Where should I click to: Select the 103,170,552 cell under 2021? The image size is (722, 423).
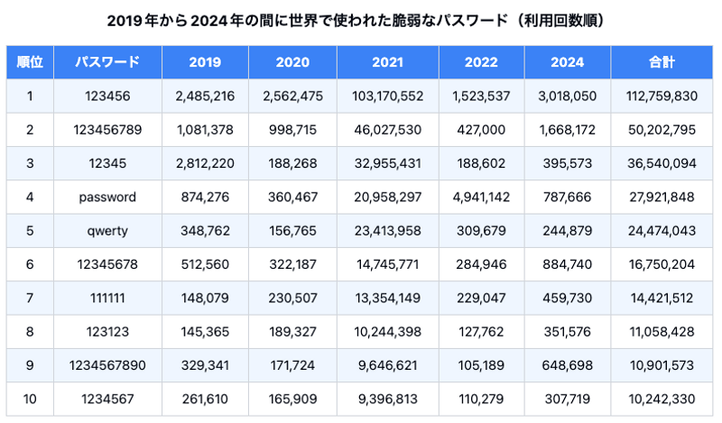coord(388,96)
